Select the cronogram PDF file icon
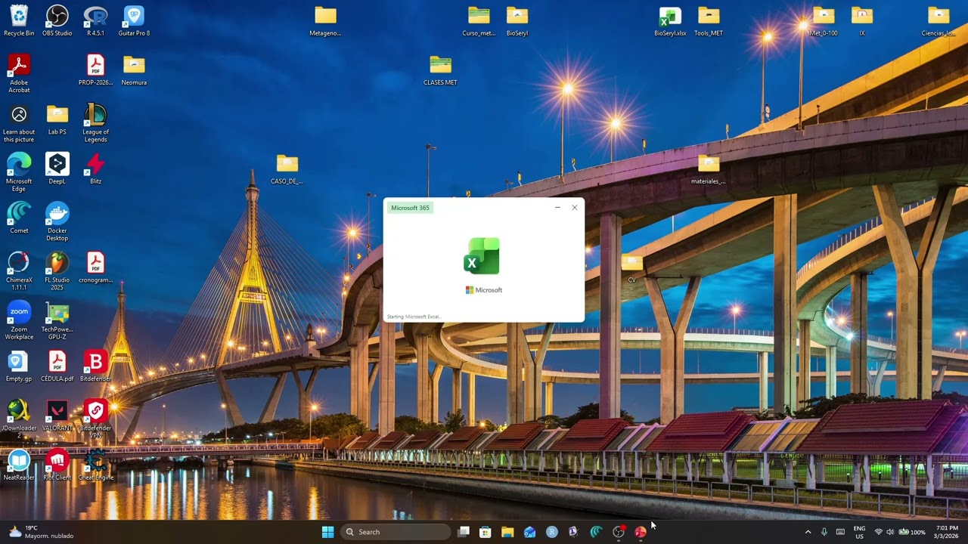This screenshot has width=968, height=544. click(x=95, y=267)
